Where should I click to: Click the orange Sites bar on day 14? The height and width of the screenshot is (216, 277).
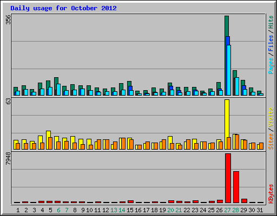[x=123, y=144]
